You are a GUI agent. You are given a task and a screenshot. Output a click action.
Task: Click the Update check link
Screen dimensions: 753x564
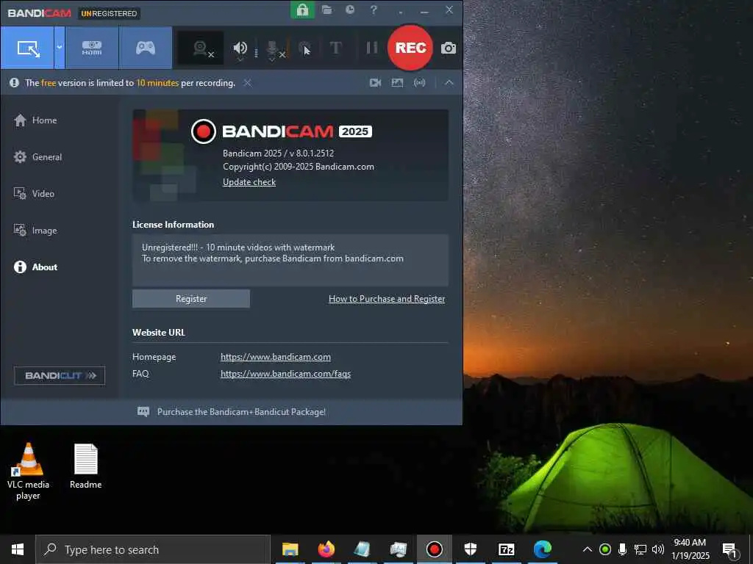pos(249,182)
